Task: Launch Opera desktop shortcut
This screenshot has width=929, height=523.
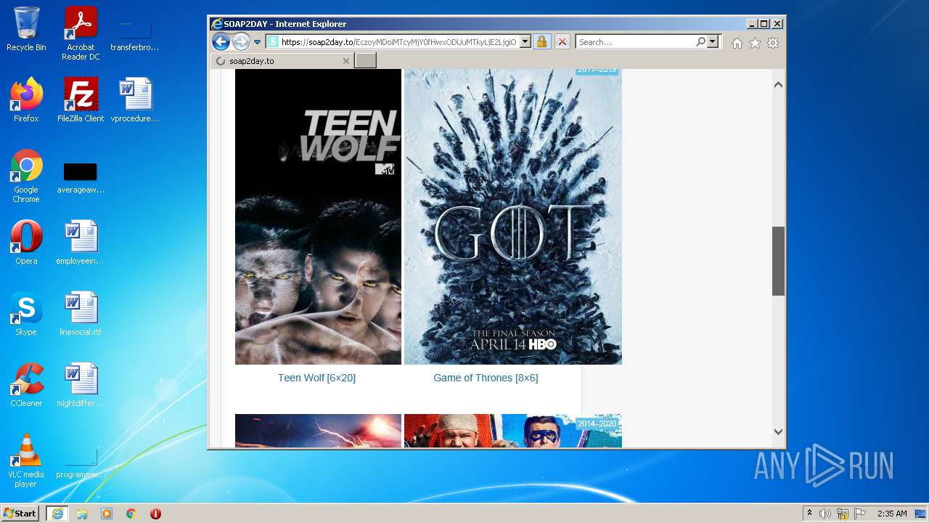Action: pos(26,243)
